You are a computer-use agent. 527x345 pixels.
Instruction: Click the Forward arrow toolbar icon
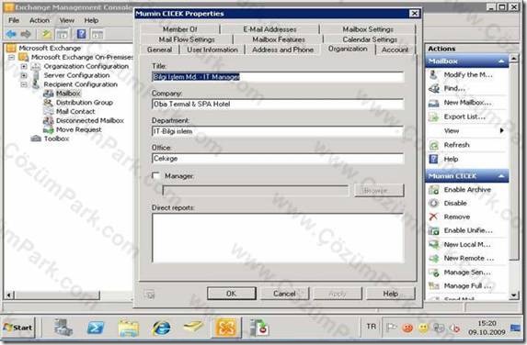26,34
